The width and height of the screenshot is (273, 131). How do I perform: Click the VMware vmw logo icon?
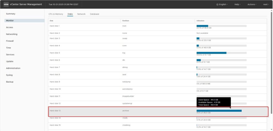pos(6,4)
